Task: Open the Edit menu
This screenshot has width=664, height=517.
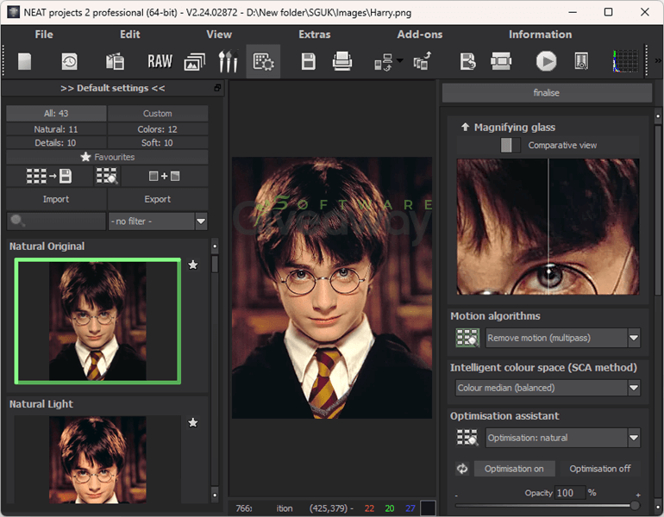Action: click(x=130, y=34)
